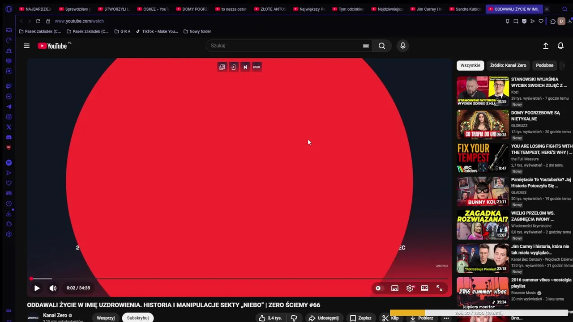The width and height of the screenshot is (573, 322).
Task: Click the Wesprzyj join button
Action: coord(106,318)
